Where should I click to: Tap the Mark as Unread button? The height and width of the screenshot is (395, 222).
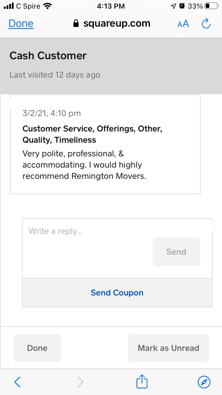click(168, 348)
